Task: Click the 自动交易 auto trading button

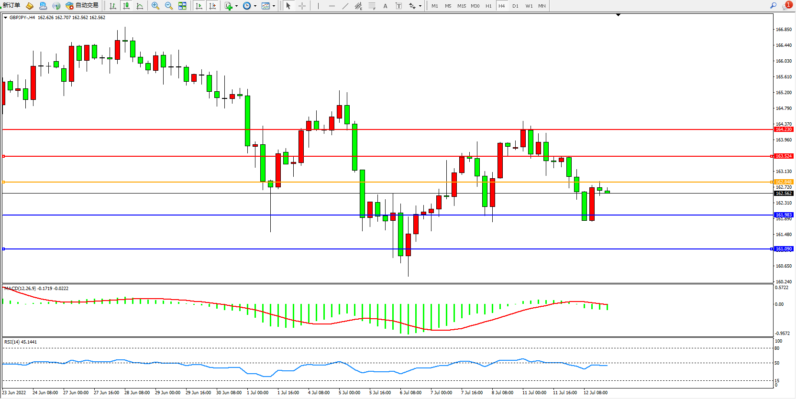Action: 82,5
